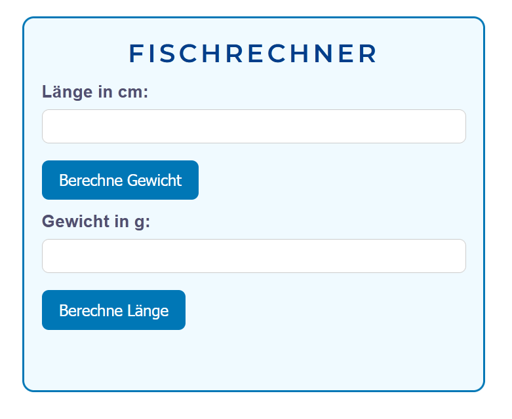Calculate the fish weight from length
This screenshot has width=512, height=419.
(120, 180)
